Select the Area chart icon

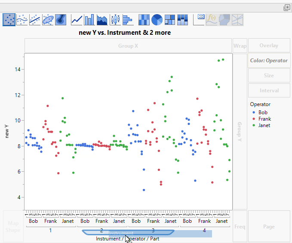(102, 20)
